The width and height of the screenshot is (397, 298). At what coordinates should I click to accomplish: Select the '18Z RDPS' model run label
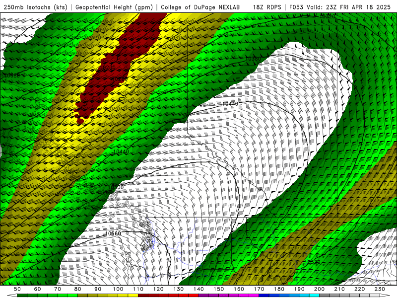tap(267, 7)
